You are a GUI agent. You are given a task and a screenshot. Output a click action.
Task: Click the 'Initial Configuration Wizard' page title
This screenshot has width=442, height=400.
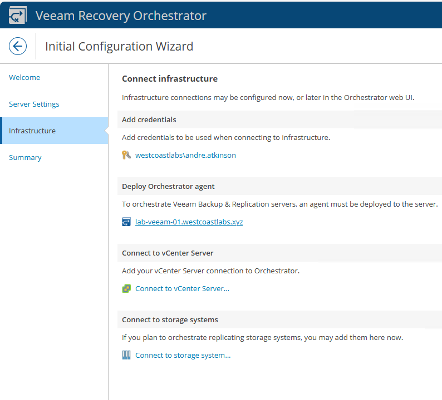coord(119,47)
